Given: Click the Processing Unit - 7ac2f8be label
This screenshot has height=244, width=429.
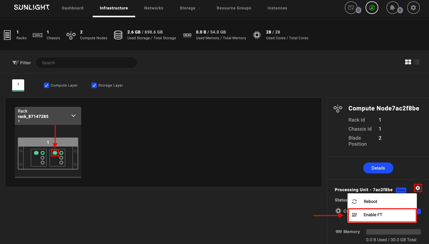Looking at the screenshot, I should pyautogui.click(x=364, y=190).
